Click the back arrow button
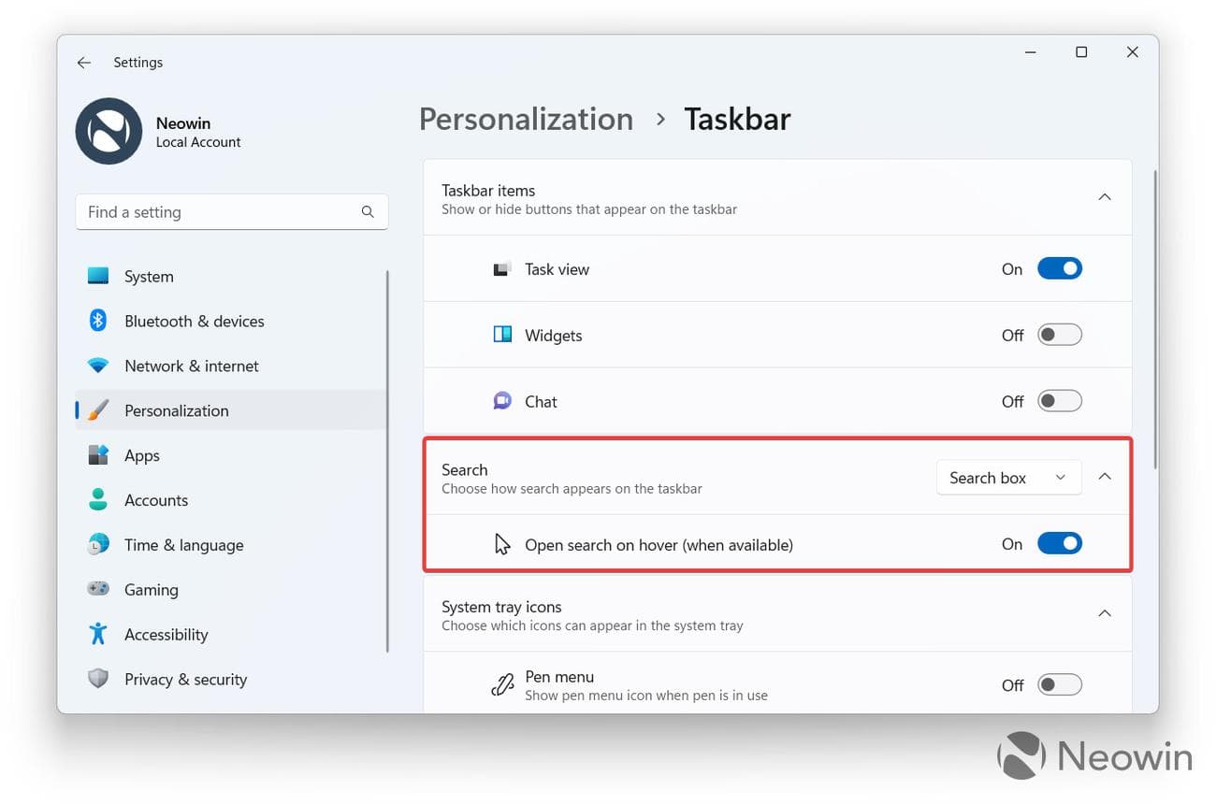The height and width of the screenshot is (804, 1216). click(x=84, y=63)
